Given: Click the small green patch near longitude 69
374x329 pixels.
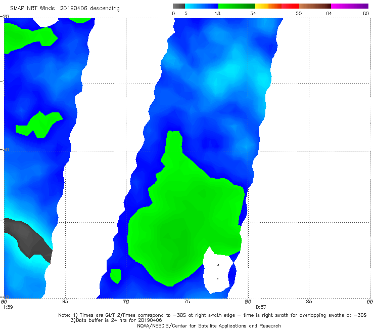Looking at the screenshot, I should tap(116, 275).
